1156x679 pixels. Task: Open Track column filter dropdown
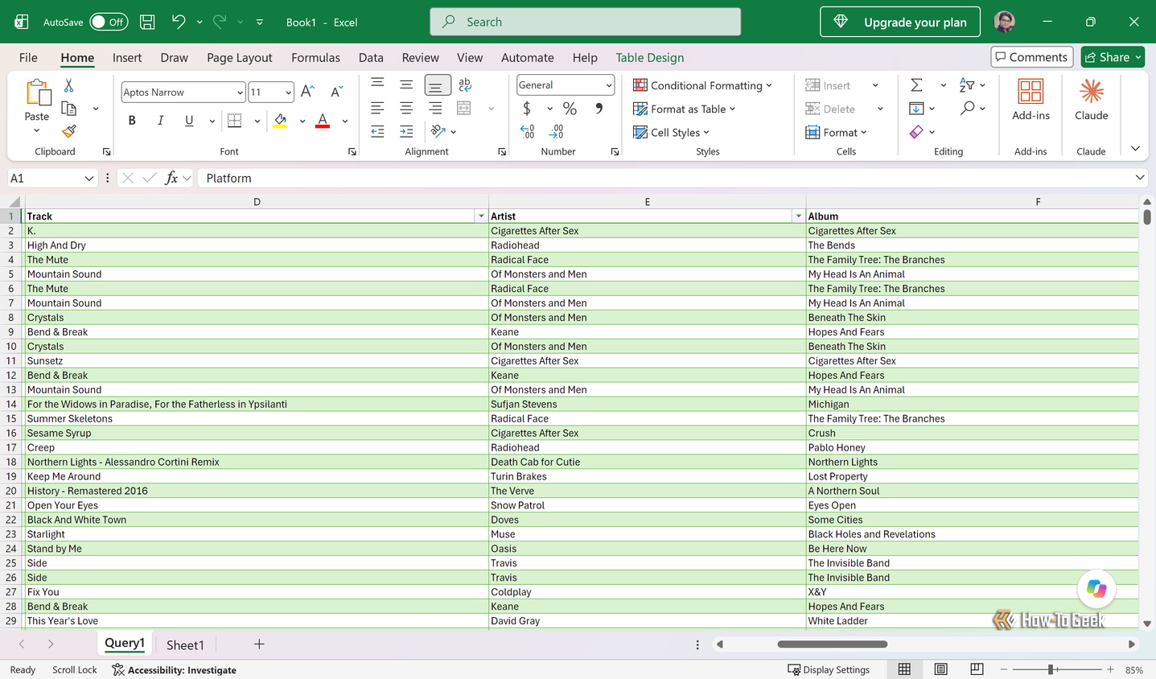(481, 216)
